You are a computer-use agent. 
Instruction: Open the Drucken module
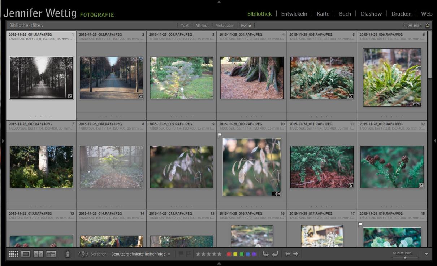click(401, 14)
